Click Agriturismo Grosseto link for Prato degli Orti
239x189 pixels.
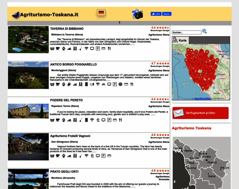pos(162,178)
